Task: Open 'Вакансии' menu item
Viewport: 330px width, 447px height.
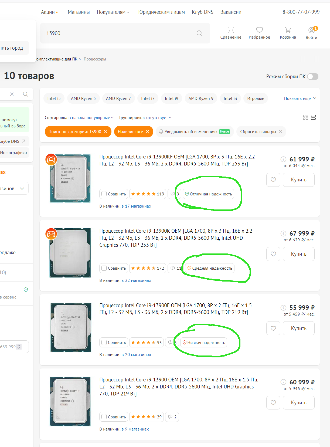Action: click(231, 12)
